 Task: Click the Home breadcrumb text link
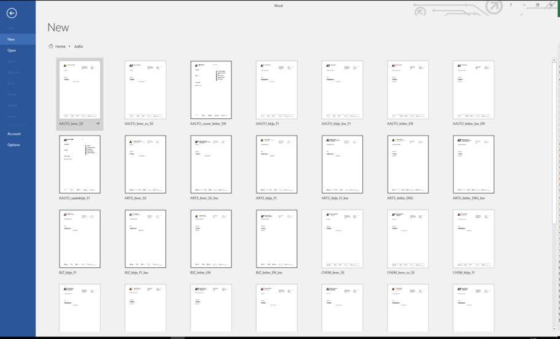[x=60, y=47]
